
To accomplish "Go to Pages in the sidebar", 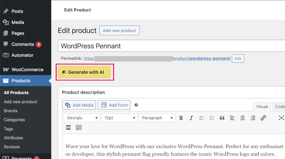I will click(18, 33).
